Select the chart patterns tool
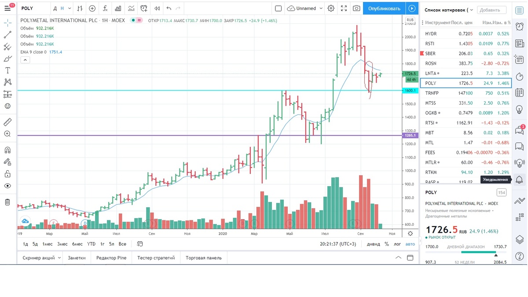 [x=7, y=82]
